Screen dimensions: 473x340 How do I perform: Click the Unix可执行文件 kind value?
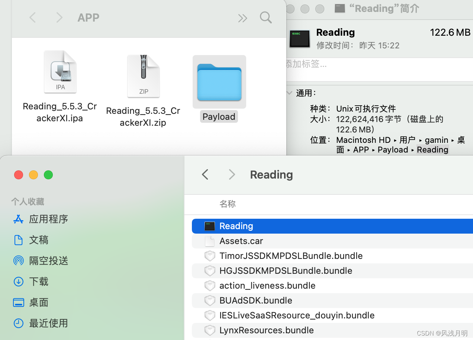pos(366,109)
